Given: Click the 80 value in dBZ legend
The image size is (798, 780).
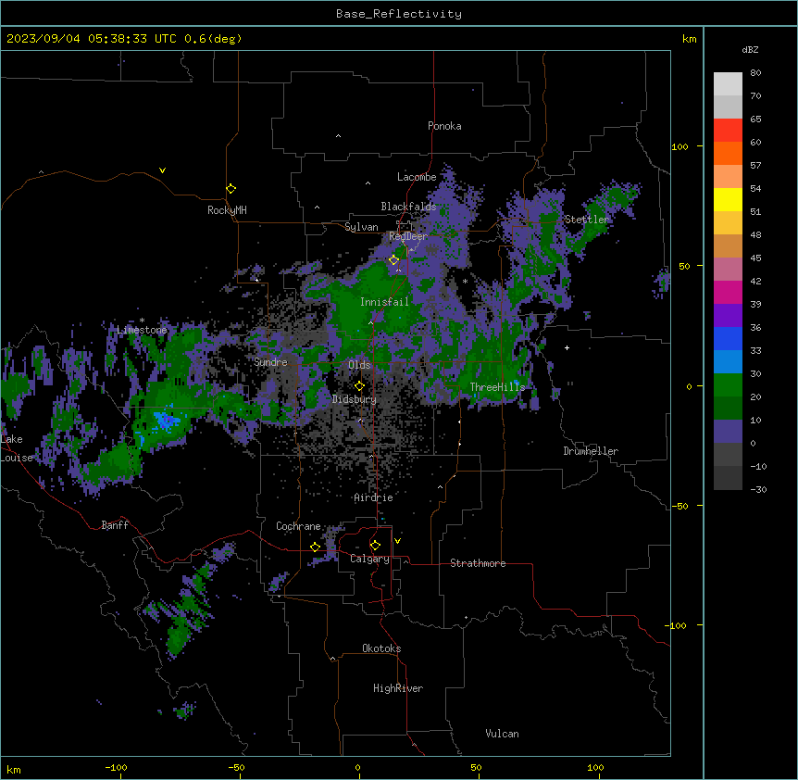Looking at the screenshot, I should [x=755, y=73].
